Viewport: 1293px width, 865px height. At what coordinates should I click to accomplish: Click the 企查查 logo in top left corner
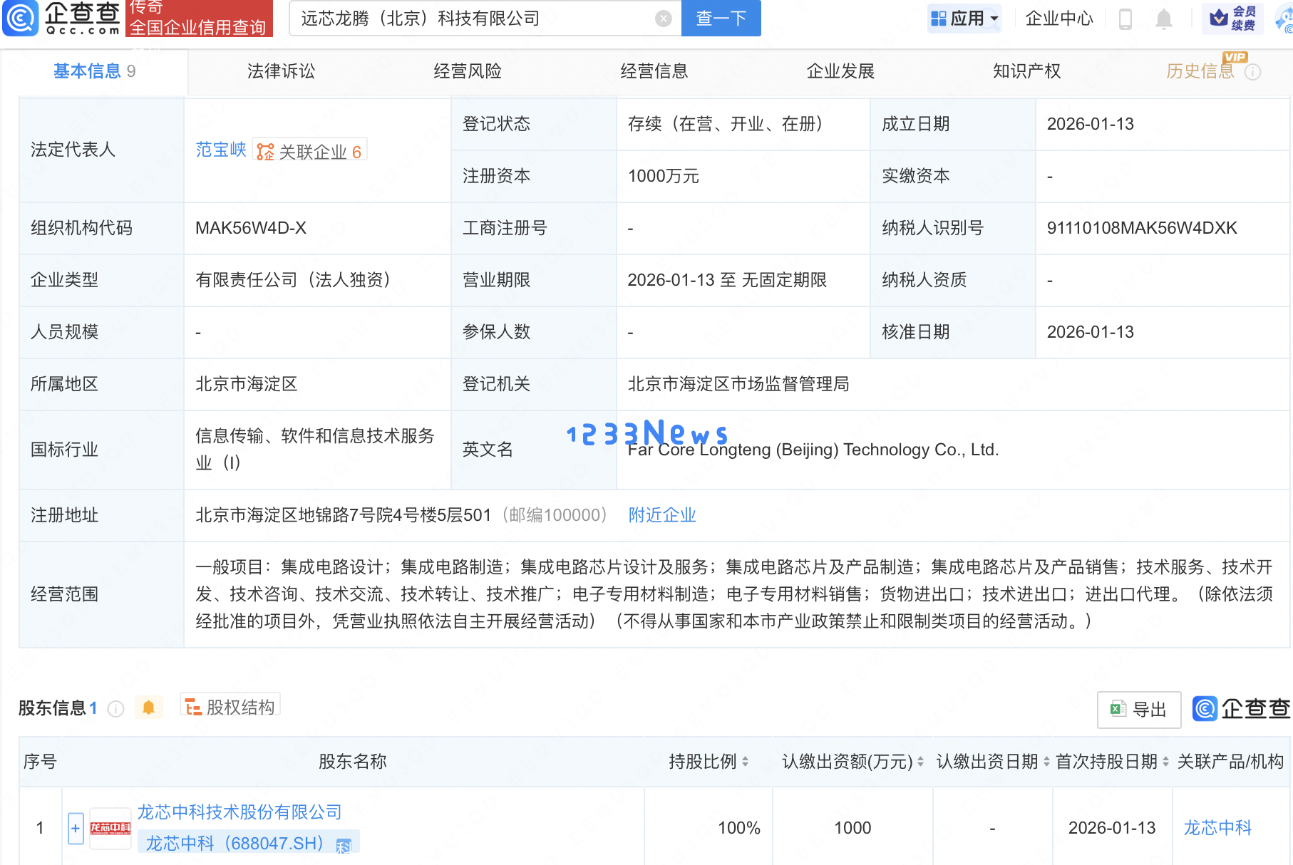62,19
